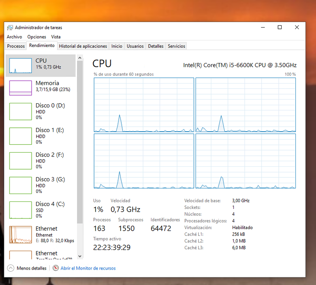Click the third logical processor graph
The width and height of the screenshot is (316, 285).
point(144,161)
